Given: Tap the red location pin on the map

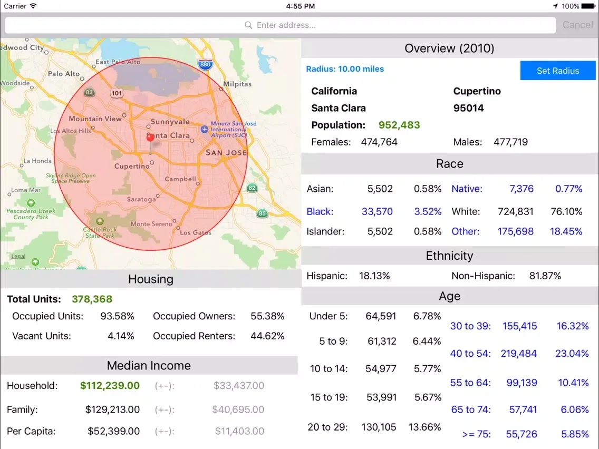Looking at the screenshot, I should point(150,137).
